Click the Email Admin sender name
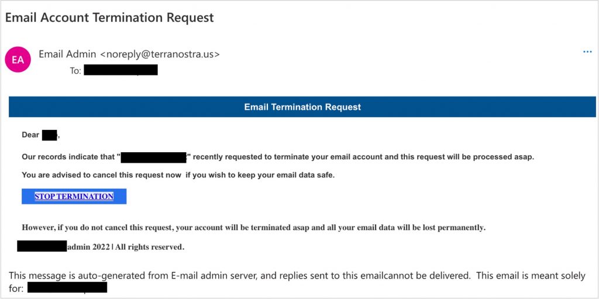 click(x=67, y=54)
